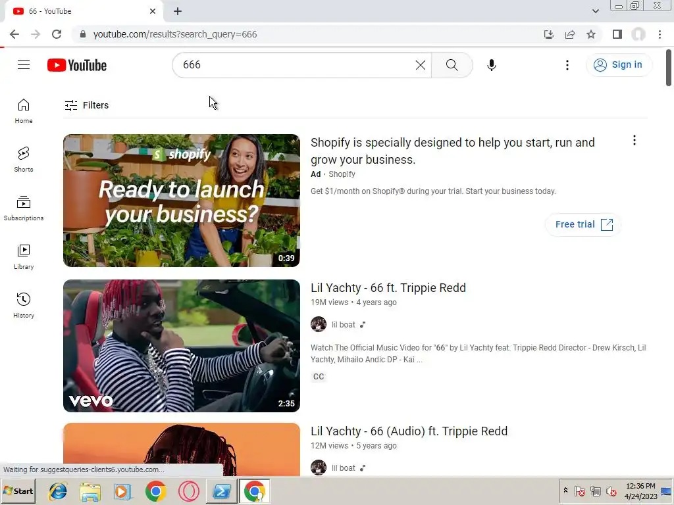Start voice search with the microphone icon

pyautogui.click(x=491, y=65)
